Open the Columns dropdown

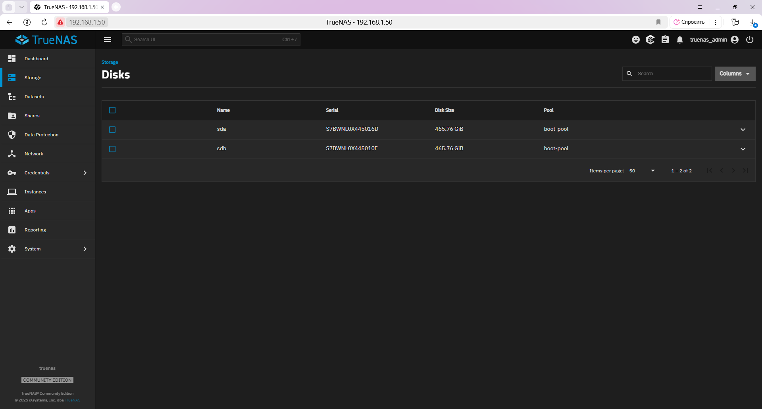point(735,74)
